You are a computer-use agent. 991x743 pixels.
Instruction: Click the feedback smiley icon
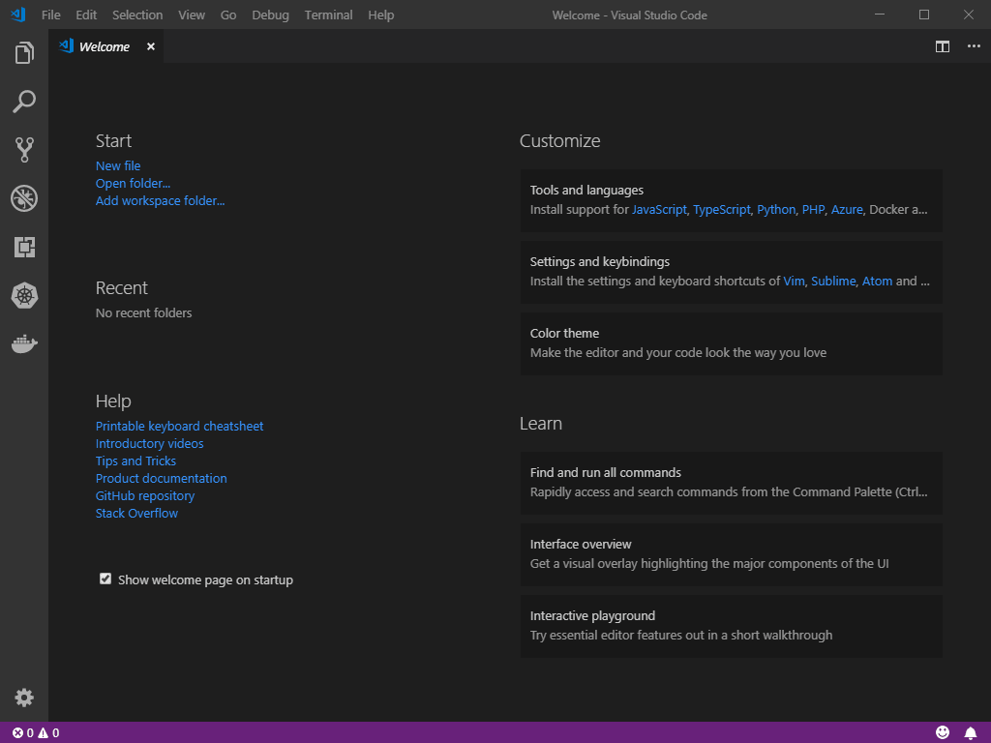coord(943,732)
